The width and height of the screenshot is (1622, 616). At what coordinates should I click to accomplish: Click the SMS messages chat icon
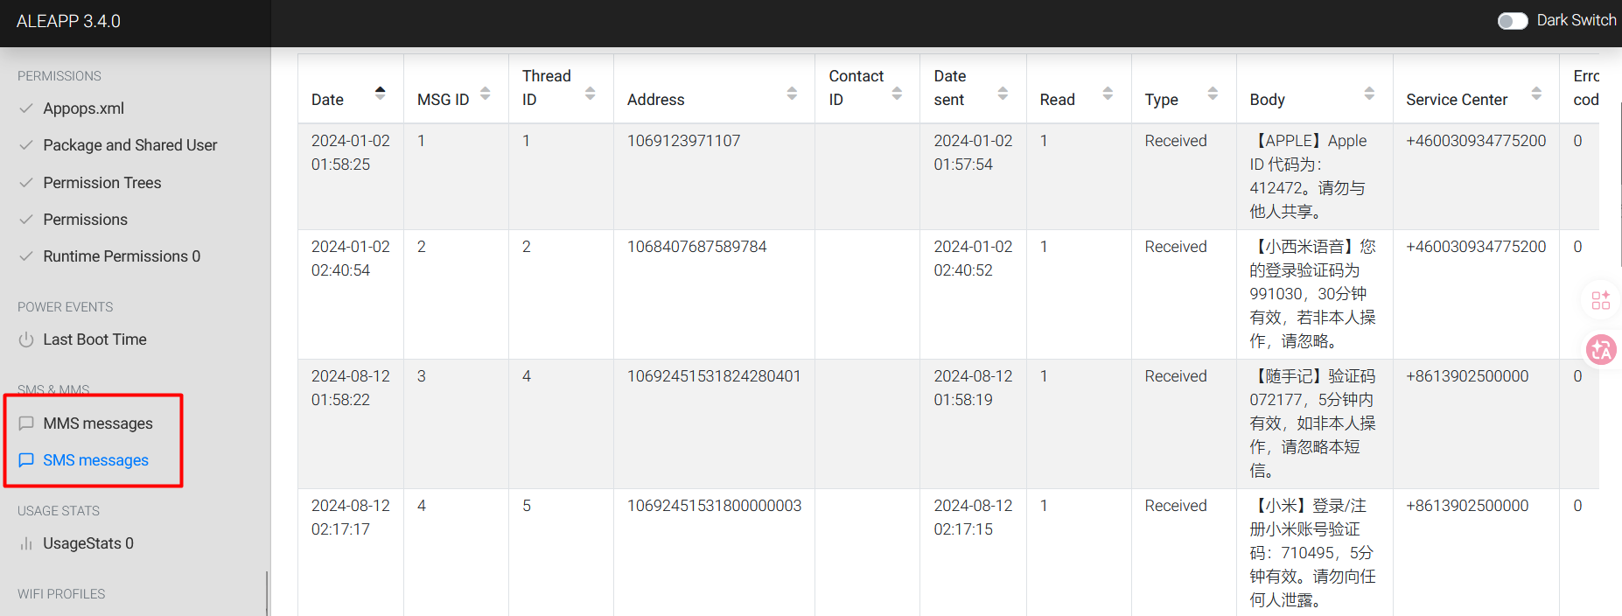[26, 460]
